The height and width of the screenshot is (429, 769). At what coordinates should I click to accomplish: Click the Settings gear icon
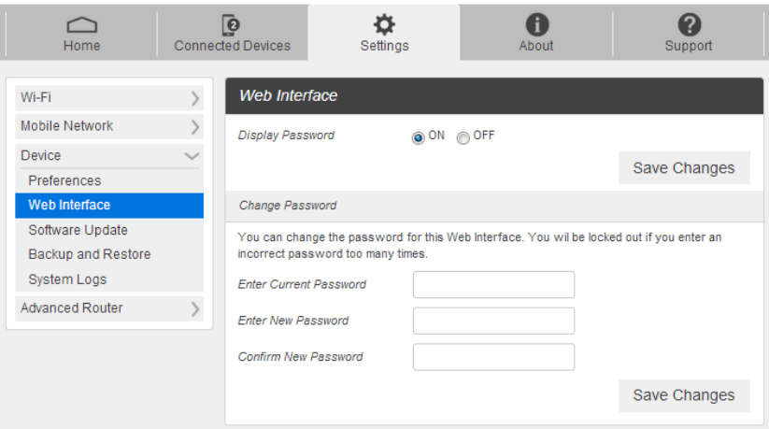384,25
